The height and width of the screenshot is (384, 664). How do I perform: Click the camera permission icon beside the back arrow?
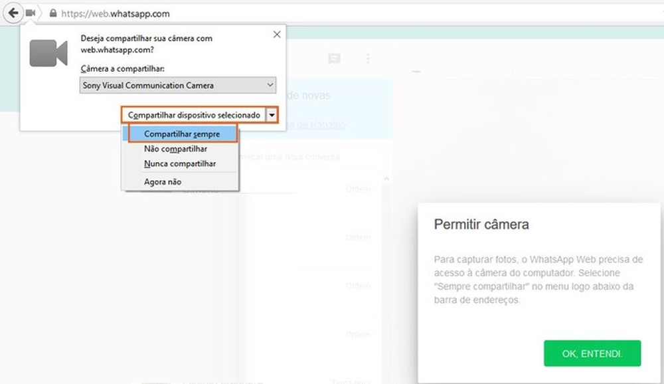29,11
